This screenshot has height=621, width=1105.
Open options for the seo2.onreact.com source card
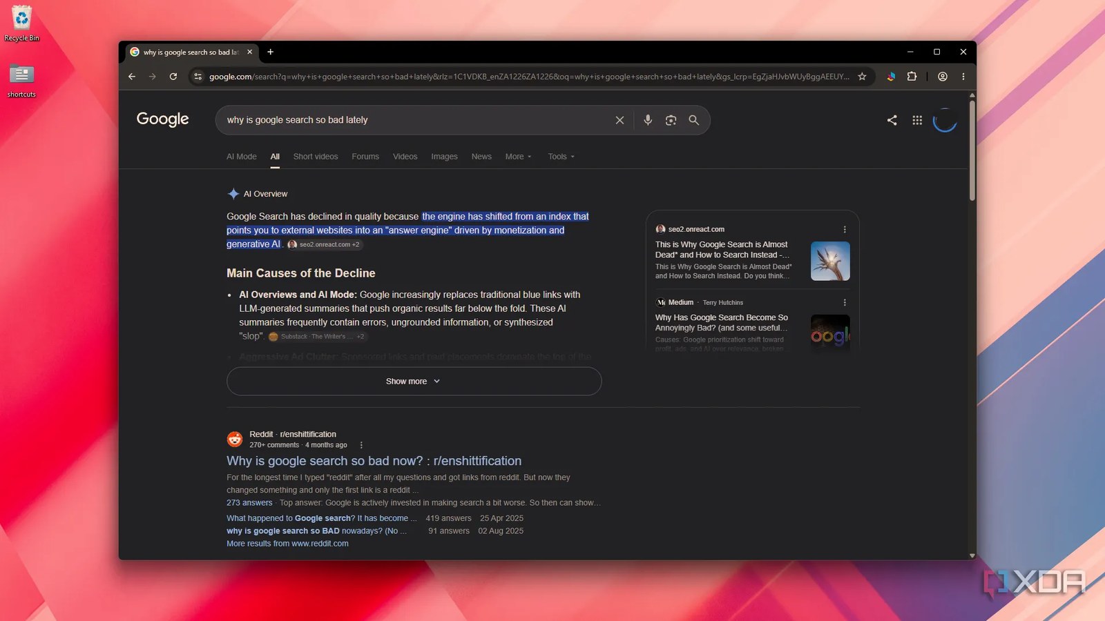point(845,229)
